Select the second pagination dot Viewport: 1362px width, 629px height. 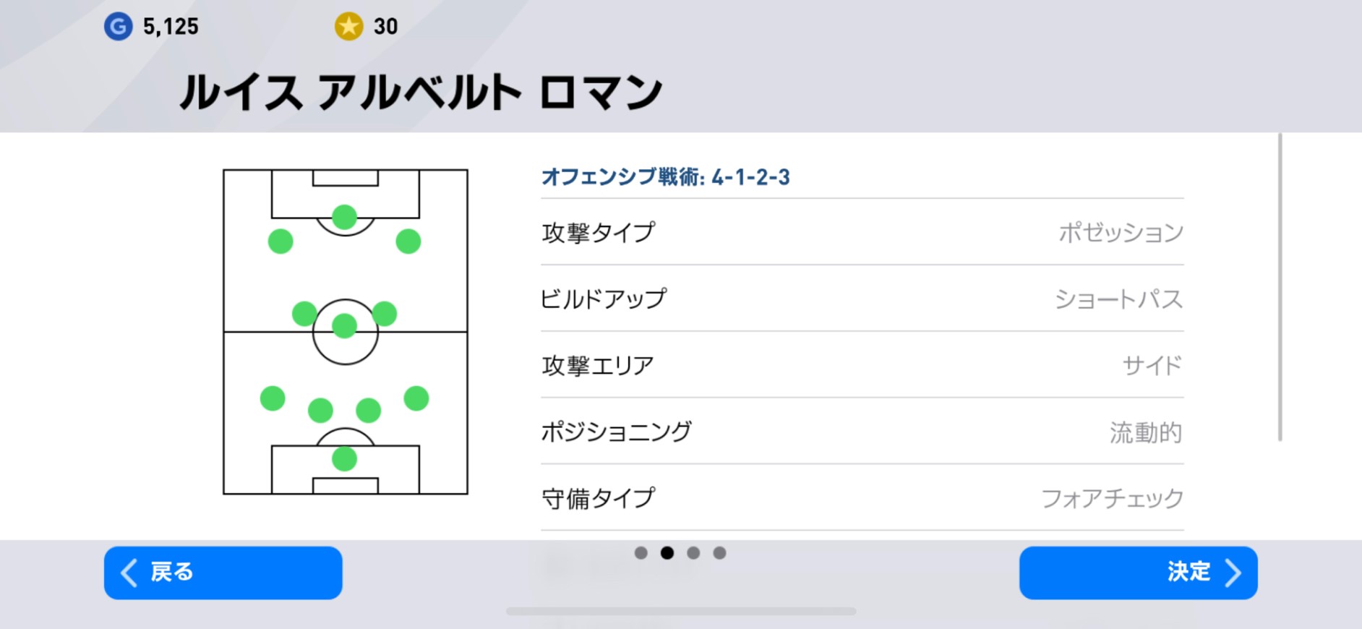tap(667, 552)
